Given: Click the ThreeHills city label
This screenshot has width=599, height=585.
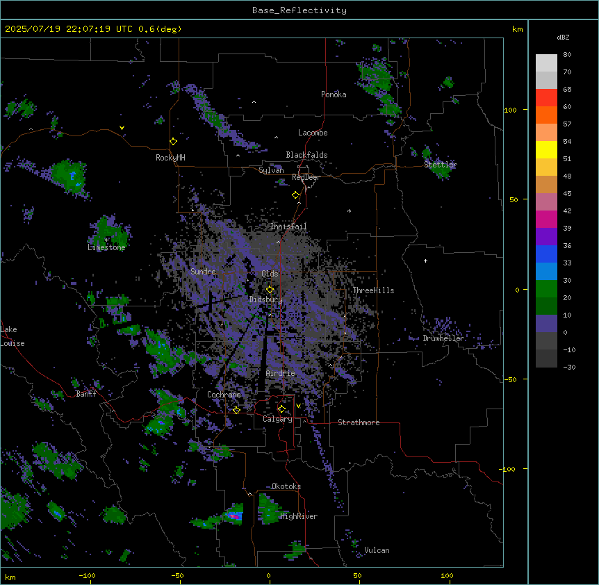Looking at the screenshot, I should (x=373, y=290).
